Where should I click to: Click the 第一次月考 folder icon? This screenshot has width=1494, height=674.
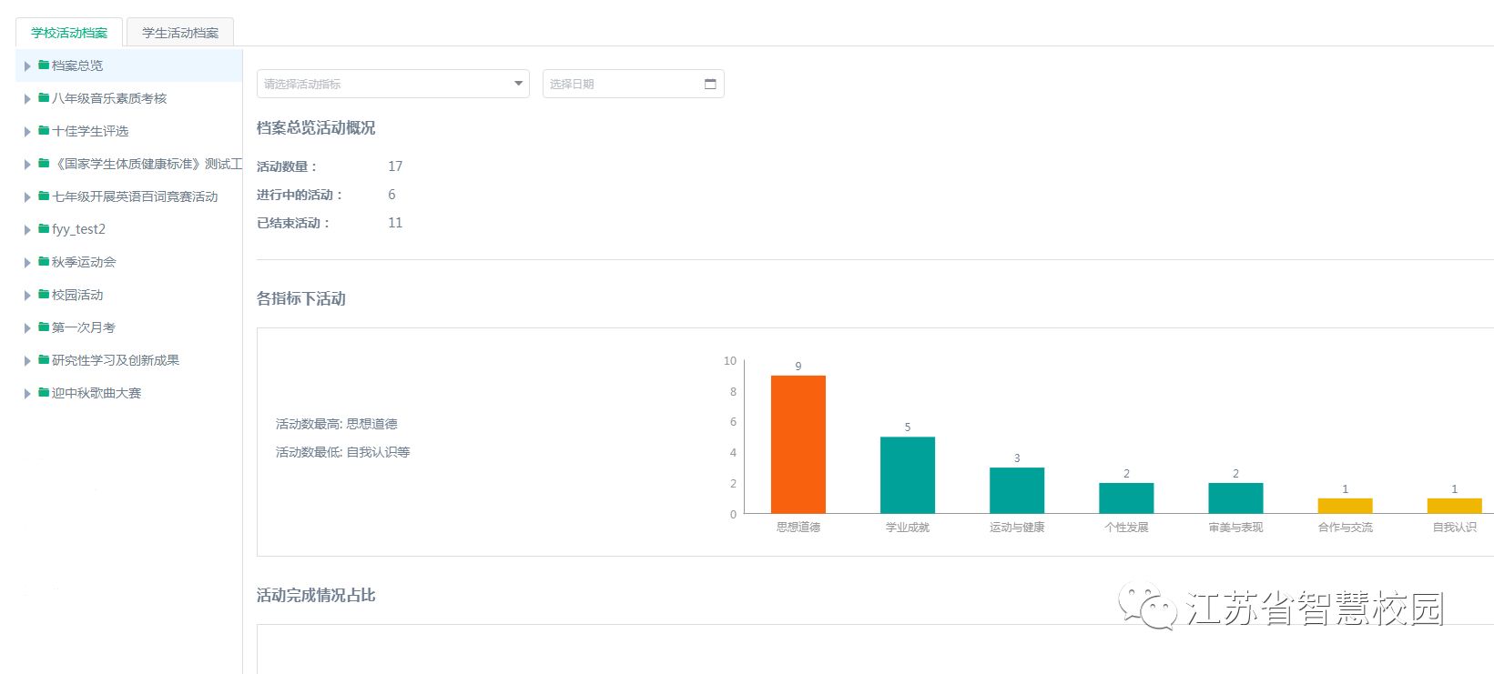[x=44, y=327]
